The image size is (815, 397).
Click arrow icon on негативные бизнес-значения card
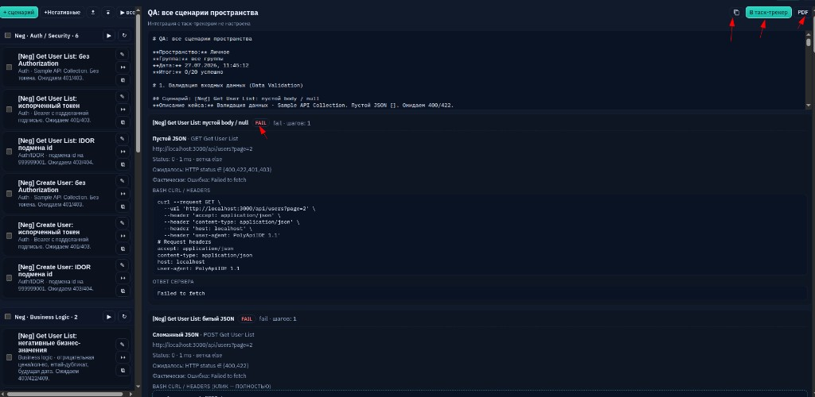pyautogui.click(x=123, y=357)
